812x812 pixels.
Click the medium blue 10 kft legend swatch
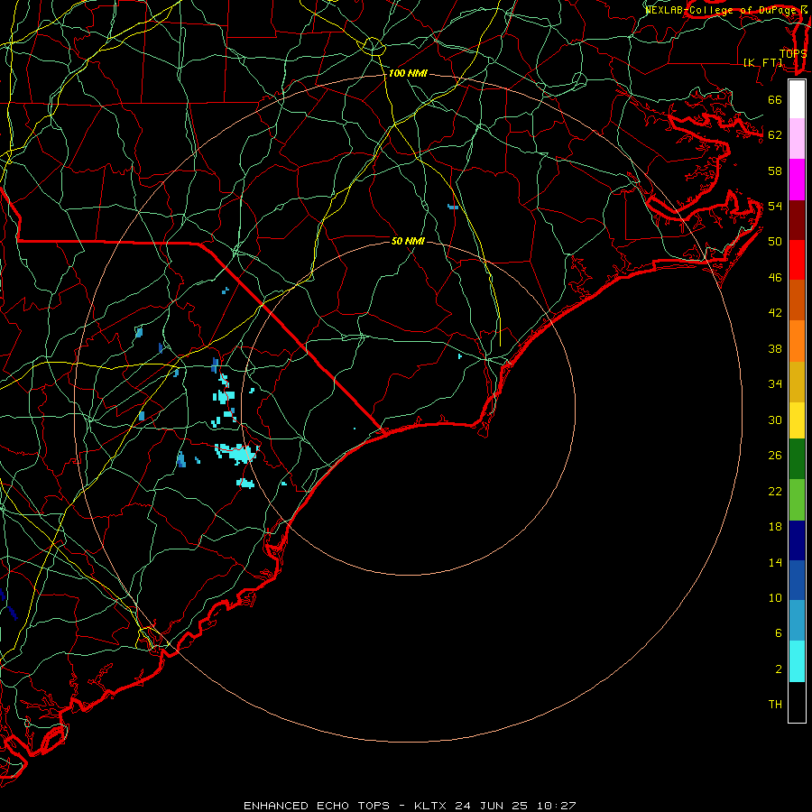pos(797,580)
